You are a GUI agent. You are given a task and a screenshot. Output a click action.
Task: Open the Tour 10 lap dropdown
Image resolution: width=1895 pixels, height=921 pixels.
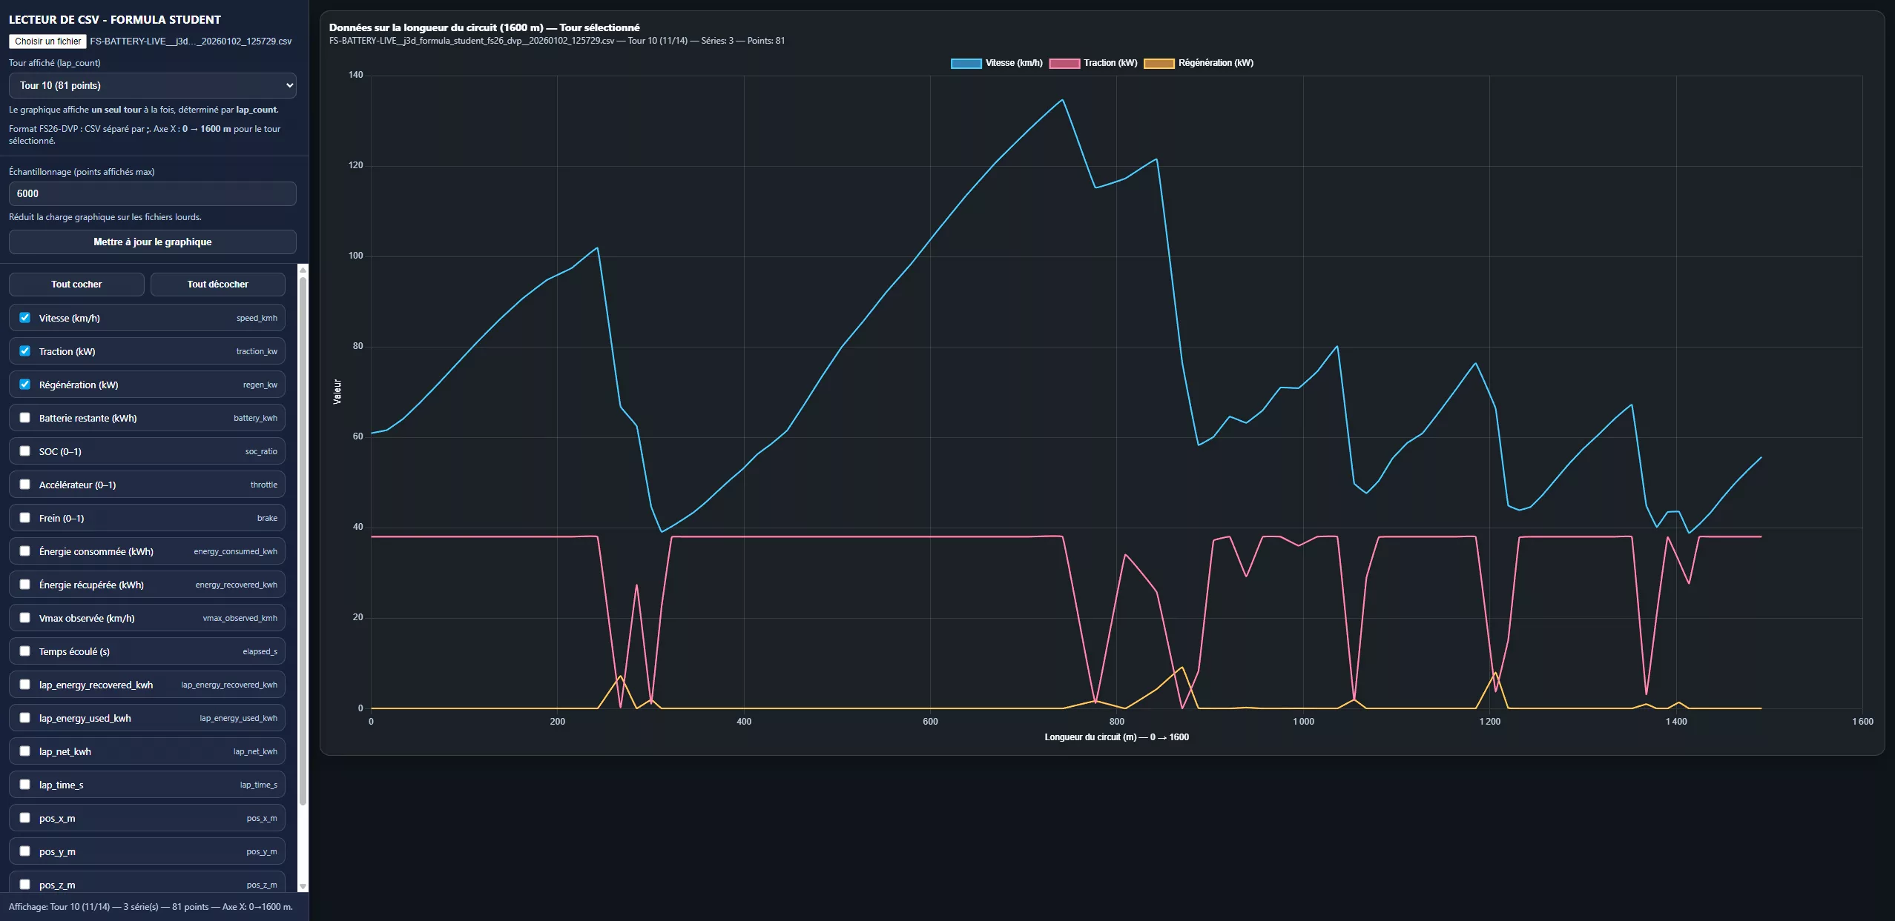pos(152,86)
